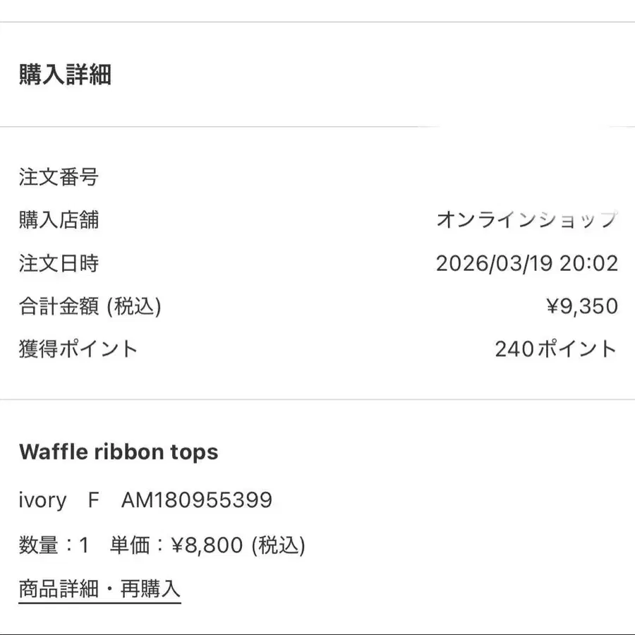Select the オンラインショップ store value
This screenshot has height=635, width=635.
(x=527, y=220)
